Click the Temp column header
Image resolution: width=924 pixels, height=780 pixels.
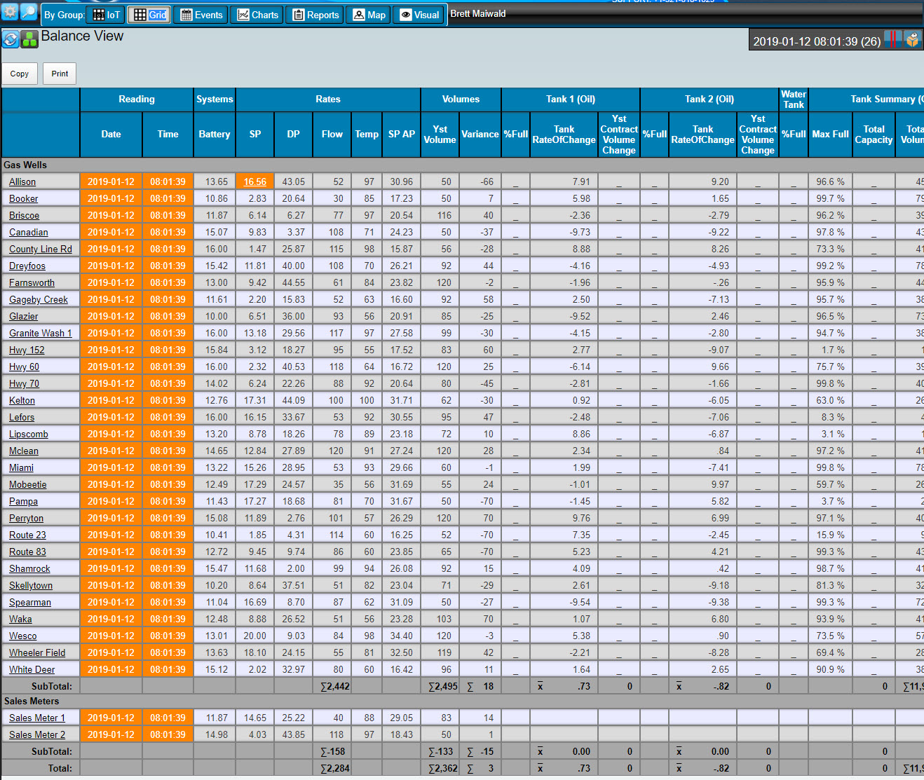[x=367, y=134]
